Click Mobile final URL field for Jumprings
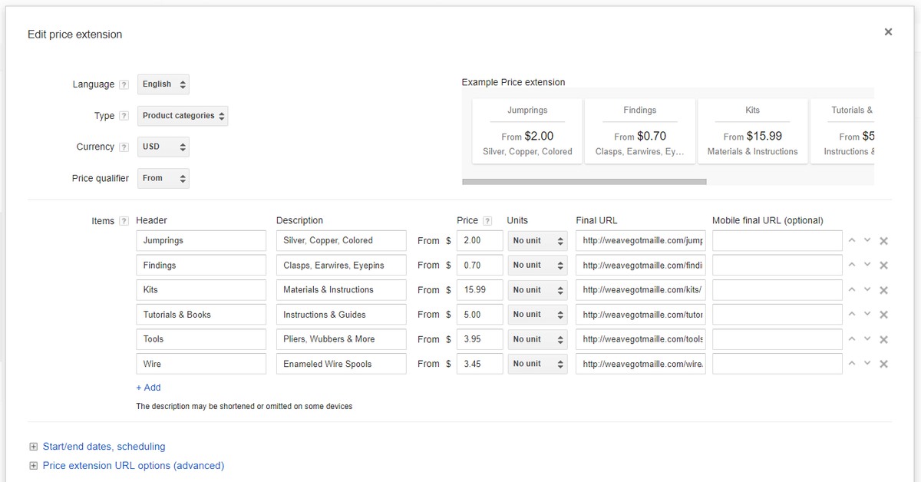The image size is (921, 482). (777, 241)
